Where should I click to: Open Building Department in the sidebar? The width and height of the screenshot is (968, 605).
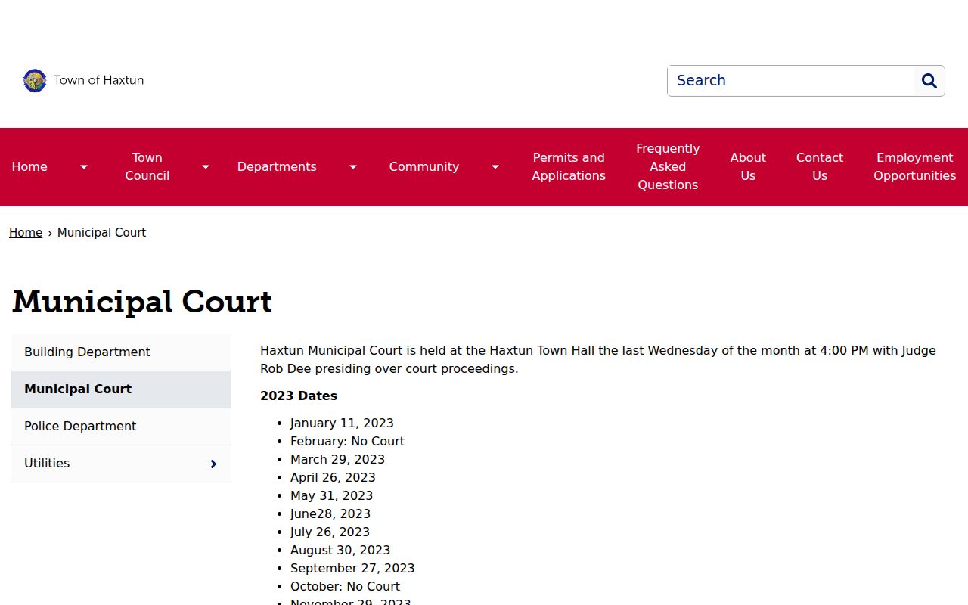point(121,352)
